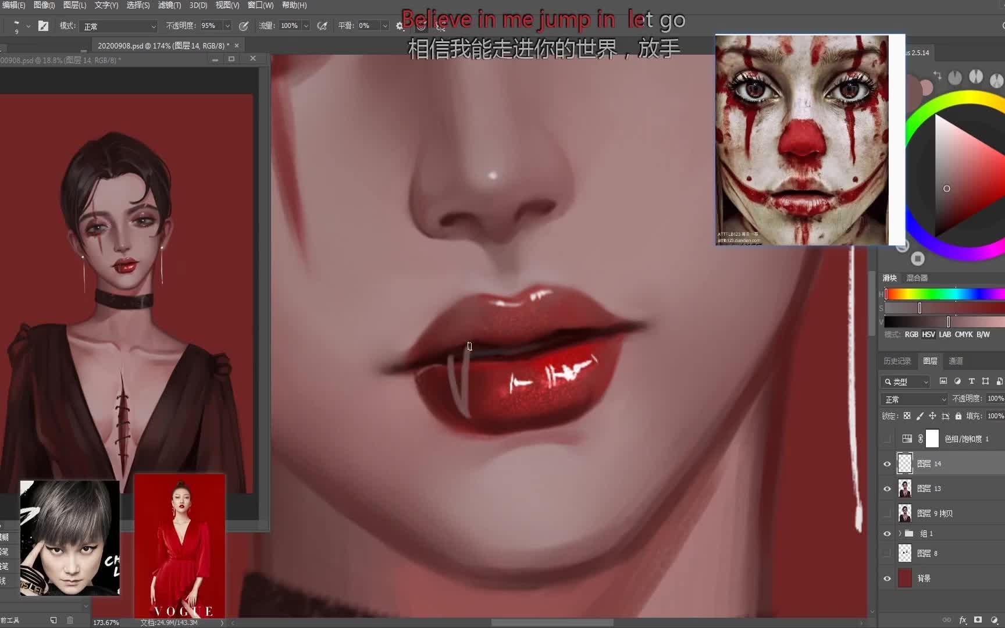The image size is (1005, 628).
Task: Lock all padlock icon
Action: [x=958, y=416]
